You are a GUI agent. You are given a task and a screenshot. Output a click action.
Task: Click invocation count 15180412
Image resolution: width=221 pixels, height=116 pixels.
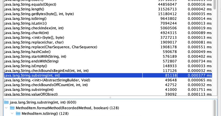(x=167, y=14)
